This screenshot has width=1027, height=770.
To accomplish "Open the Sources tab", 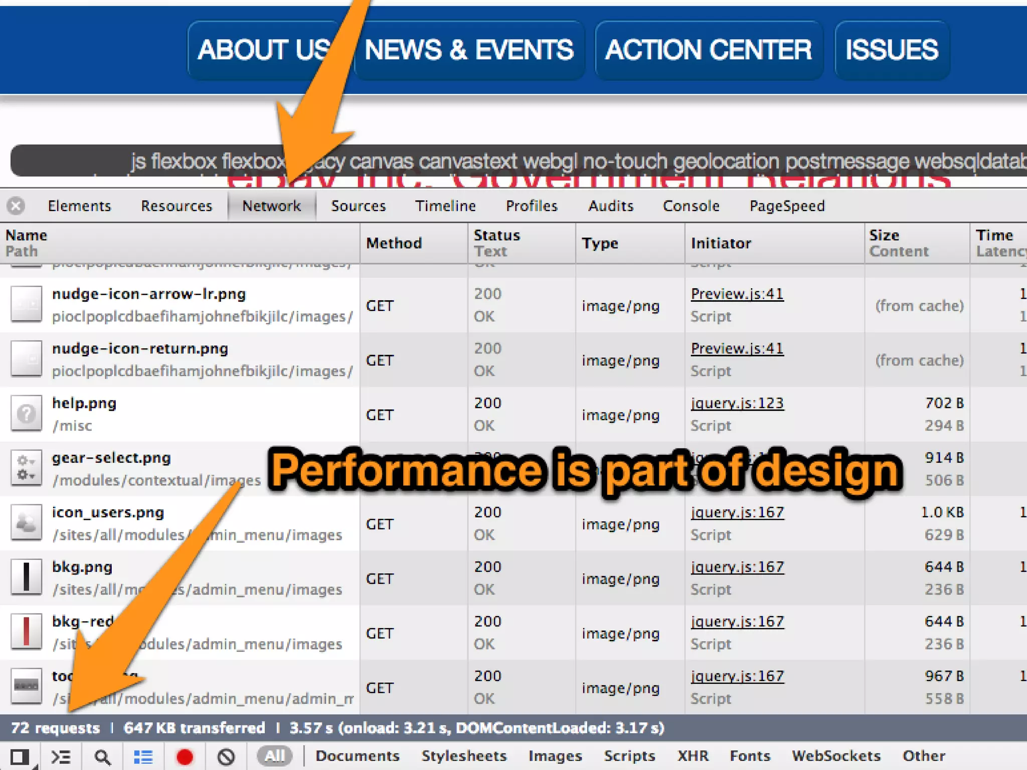I will coord(358,206).
